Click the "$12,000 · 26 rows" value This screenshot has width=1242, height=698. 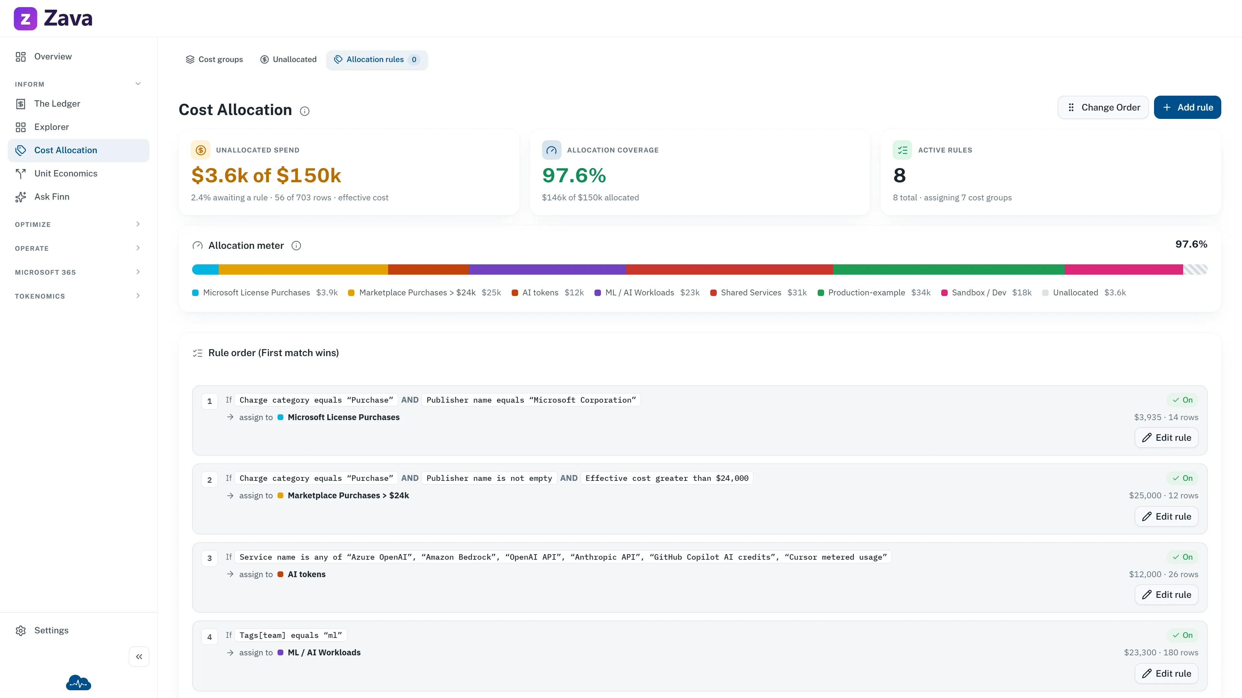point(1163,574)
